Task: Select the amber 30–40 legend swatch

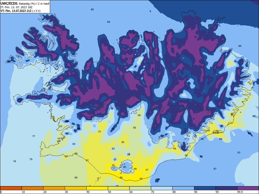Action: (x=76, y=188)
